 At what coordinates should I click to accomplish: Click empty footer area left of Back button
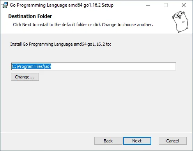(48, 141)
